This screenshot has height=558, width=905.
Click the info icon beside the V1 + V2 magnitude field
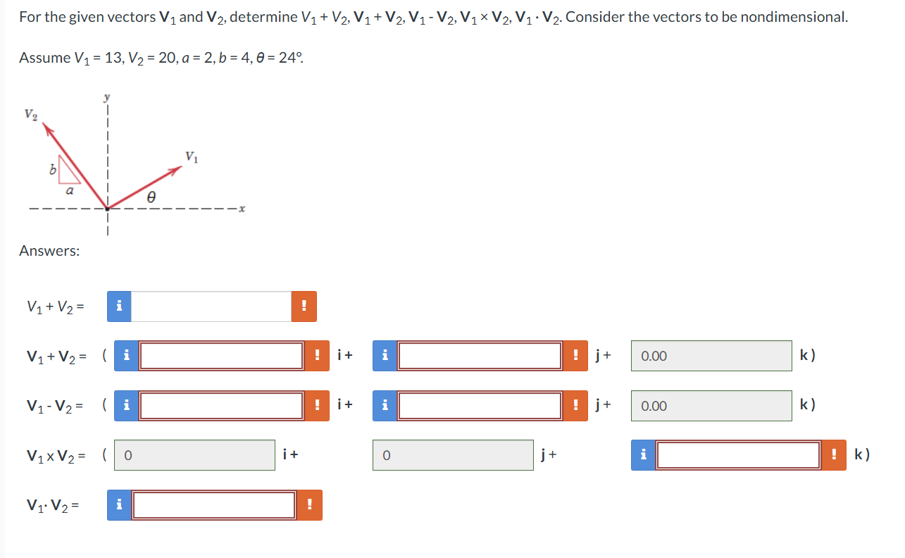118,306
